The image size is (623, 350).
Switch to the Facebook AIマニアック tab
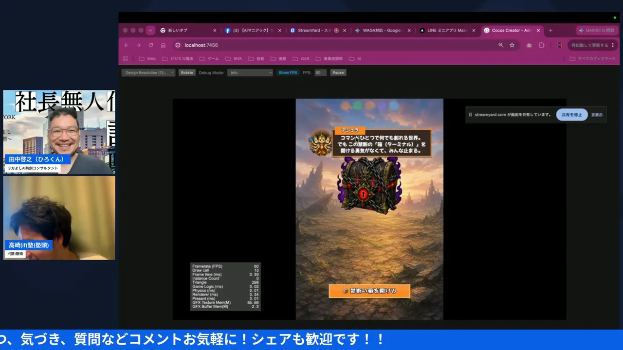point(254,30)
